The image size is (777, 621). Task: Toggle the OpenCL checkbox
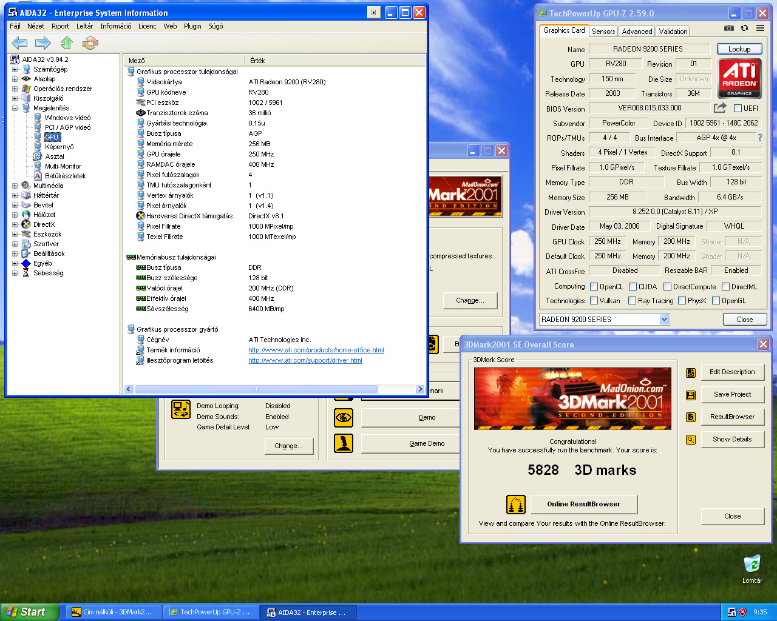coord(594,287)
